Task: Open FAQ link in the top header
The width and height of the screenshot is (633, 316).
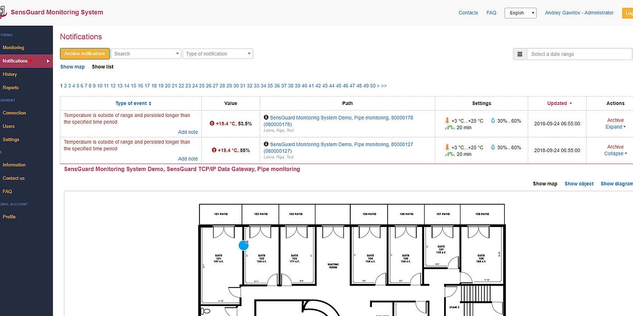Action: (491, 13)
